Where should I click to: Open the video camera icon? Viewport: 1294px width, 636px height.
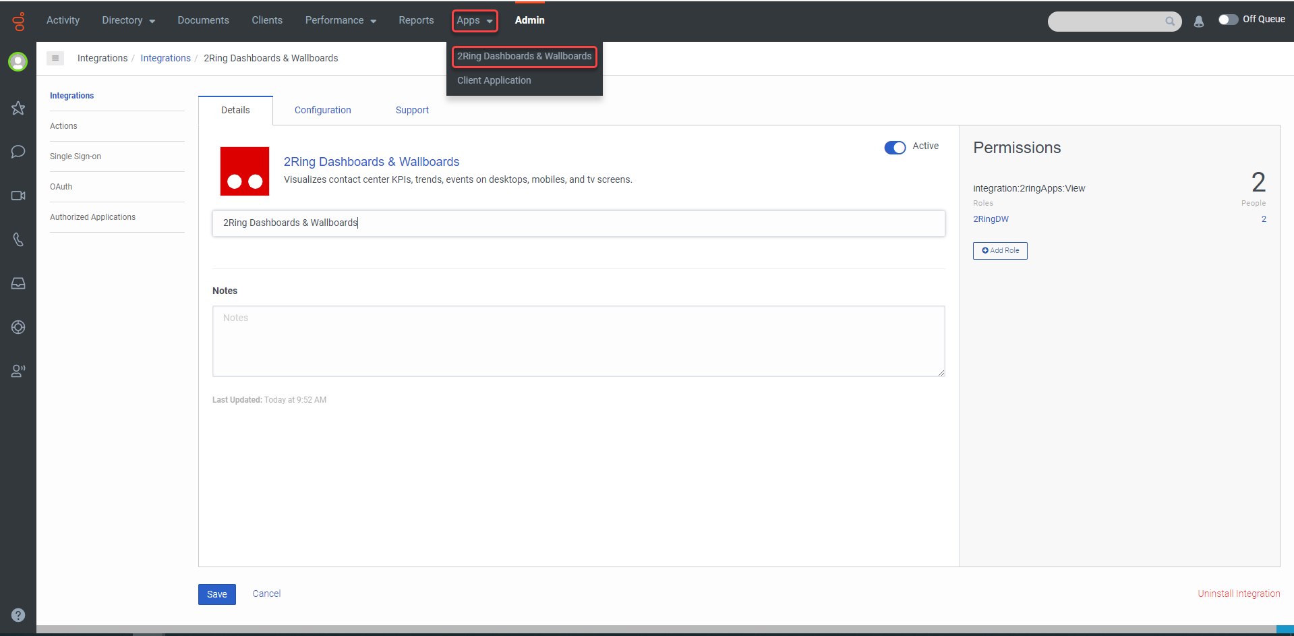point(18,196)
